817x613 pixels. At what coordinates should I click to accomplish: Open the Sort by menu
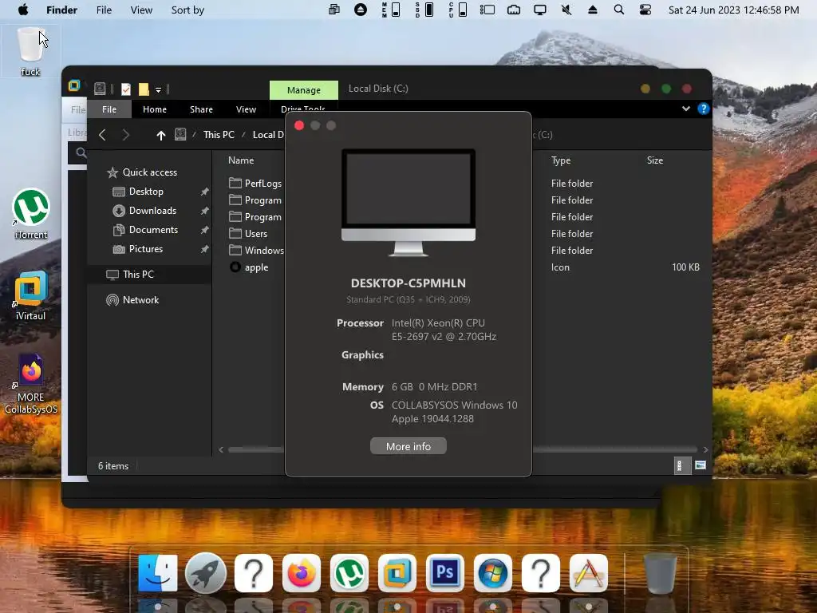pos(187,10)
